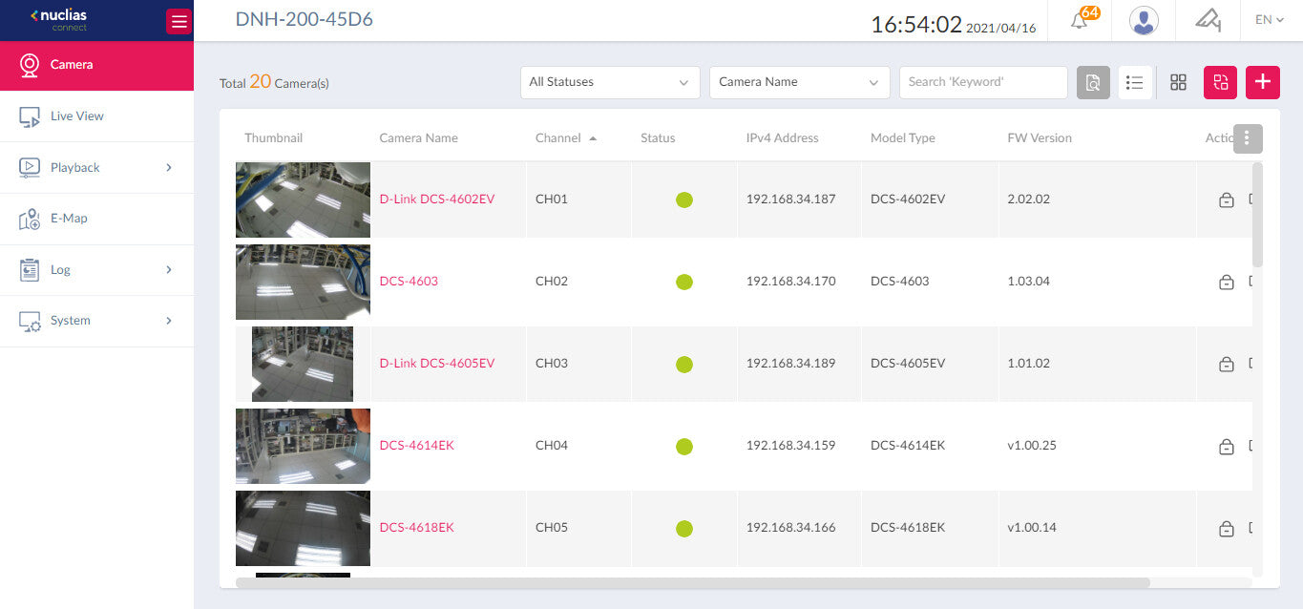Click the red camera discovery scan icon
Viewport: 1303px width, 609px height.
coord(1220,82)
